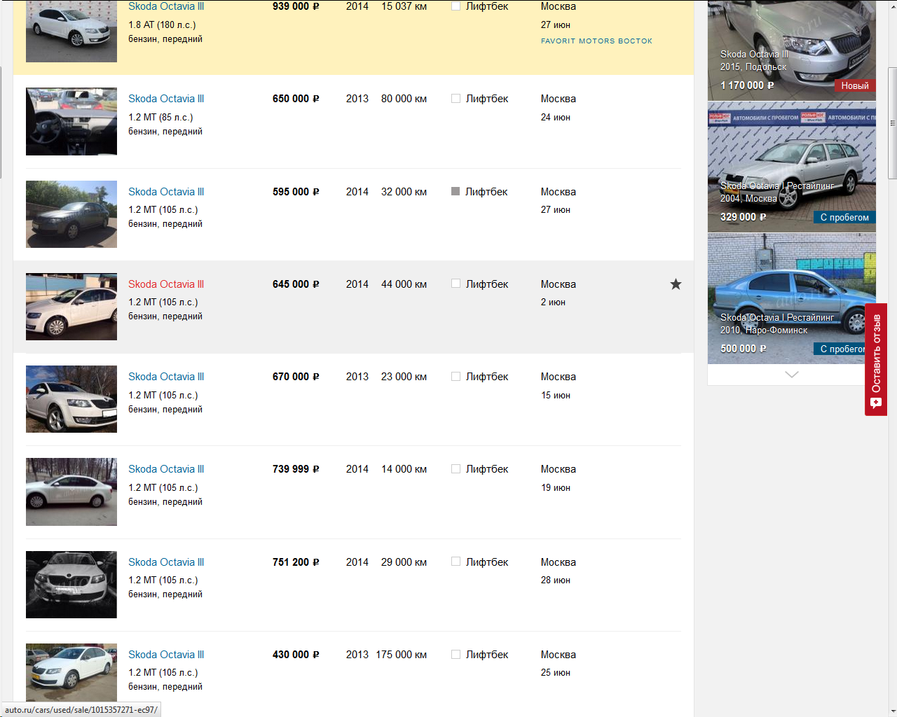Toggle the color checkbox on the 650 000 ₽ listing
Viewport: 897px width, 717px height.
(x=456, y=99)
